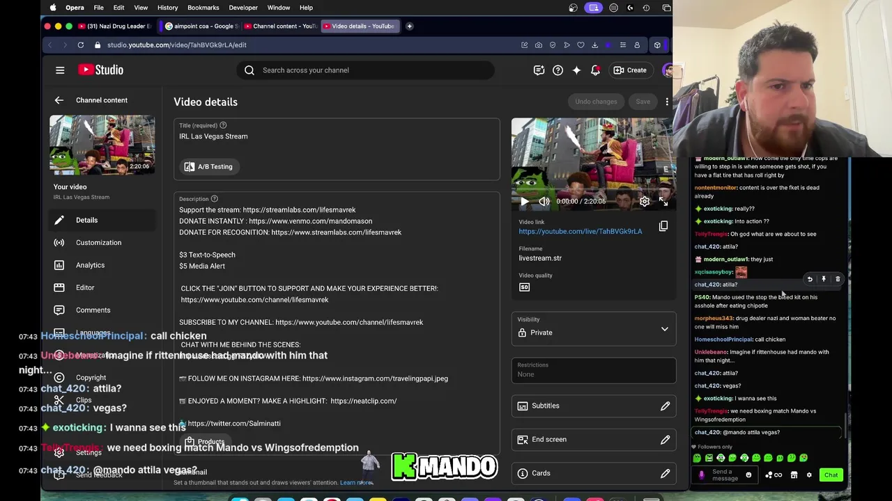
Task: Edit End screen with the pencil icon
Action: pyautogui.click(x=665, y=439)
